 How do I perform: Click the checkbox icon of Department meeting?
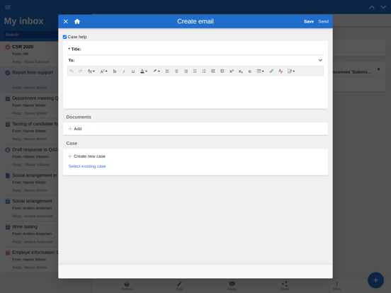click(x=8, y=98)
